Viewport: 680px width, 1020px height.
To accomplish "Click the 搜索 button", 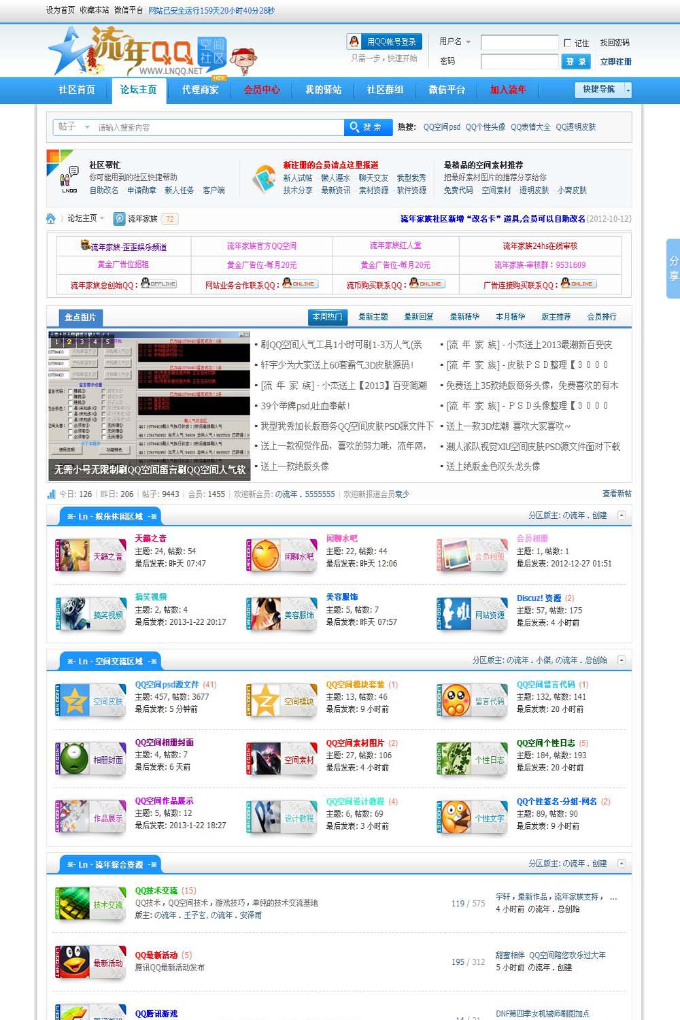I will pos(368,127).
